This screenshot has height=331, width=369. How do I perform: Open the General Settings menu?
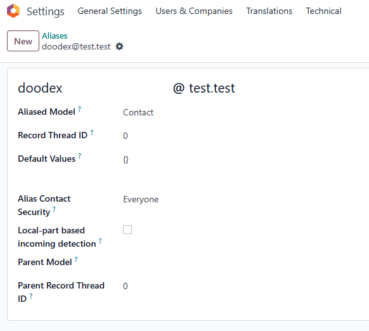tap(110, 11)
